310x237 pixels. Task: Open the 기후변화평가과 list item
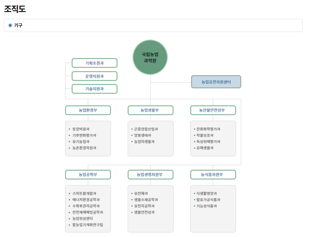point(84,135)
